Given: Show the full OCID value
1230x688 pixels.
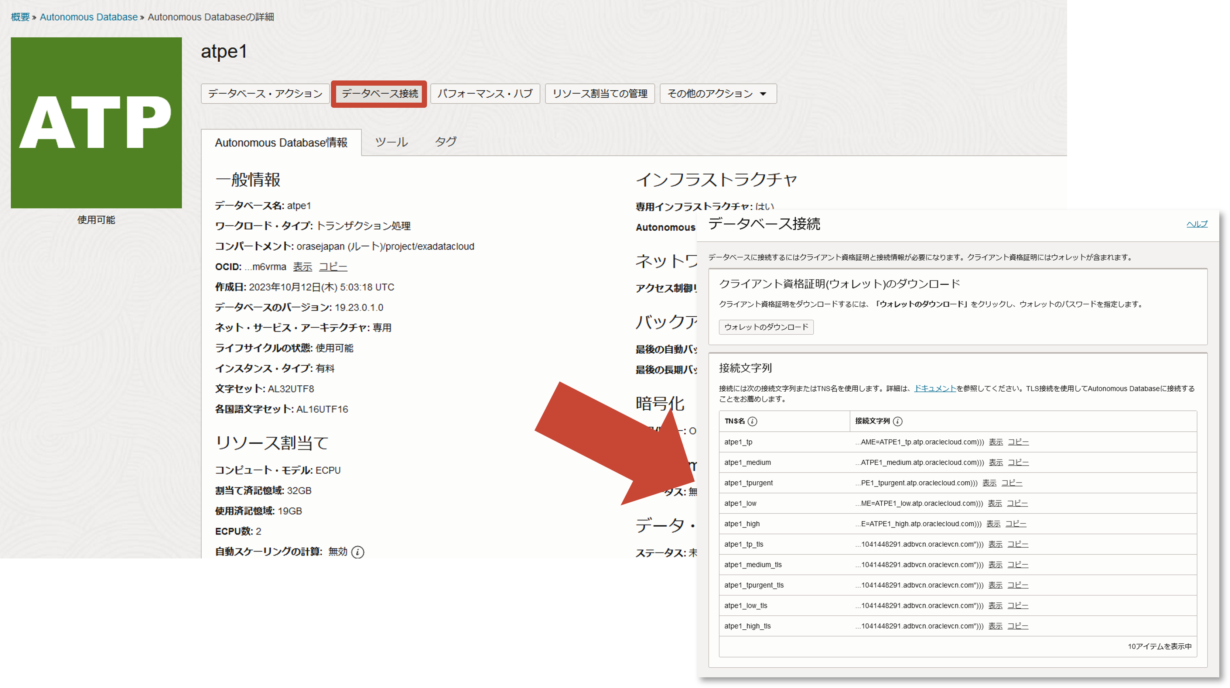Looking at the screenshot, I should tap(302, 267).
